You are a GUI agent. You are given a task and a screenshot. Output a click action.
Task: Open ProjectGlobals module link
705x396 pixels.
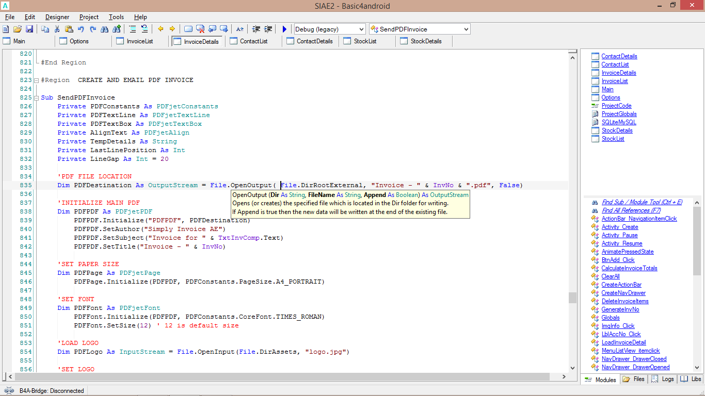[x=619, y=114]
